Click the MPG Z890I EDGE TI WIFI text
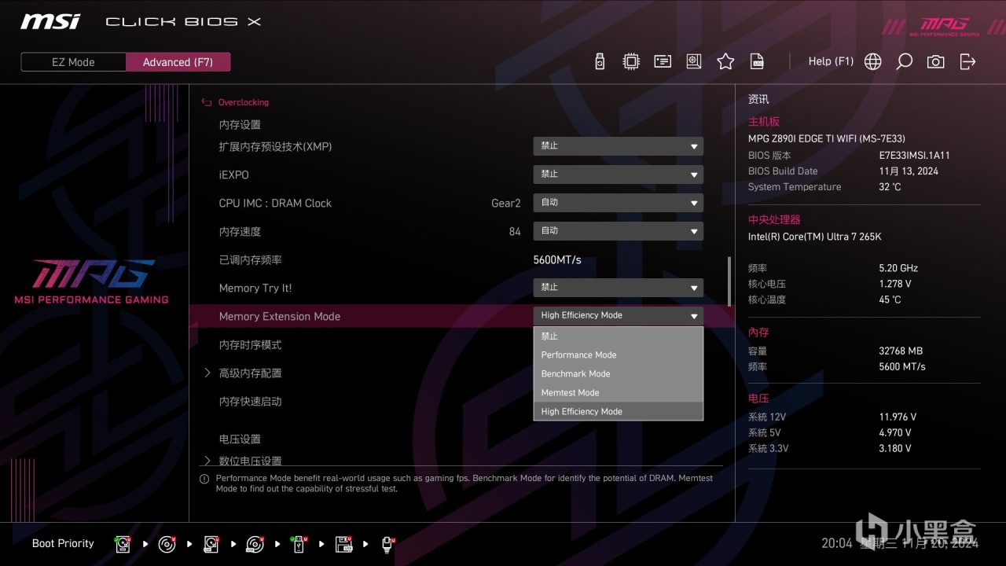1006x566 pixels. click(x=826, y=138)
